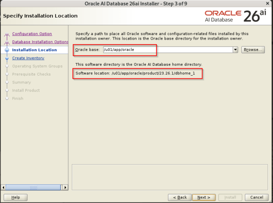Click the Database Installation Options step icon

click(x=7, y=42)
